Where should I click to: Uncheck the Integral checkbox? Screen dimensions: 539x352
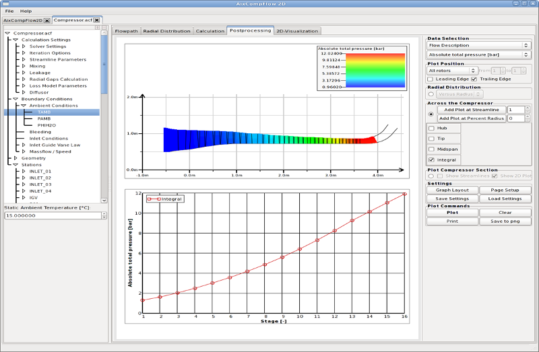[x=431, y=160]
